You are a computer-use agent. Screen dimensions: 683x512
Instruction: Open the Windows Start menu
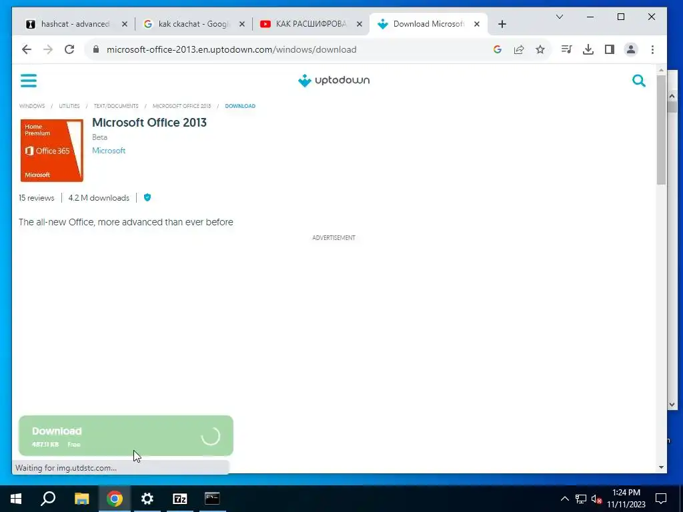coord(16,499)
